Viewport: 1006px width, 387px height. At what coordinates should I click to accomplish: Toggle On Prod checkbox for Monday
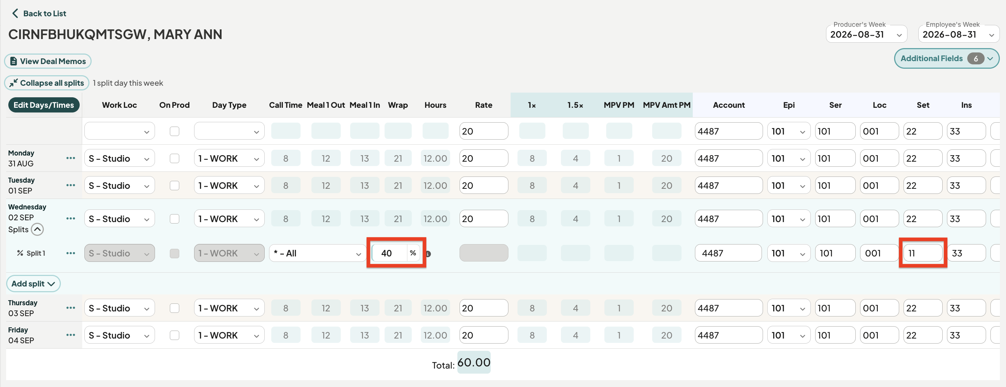(175, 158)
